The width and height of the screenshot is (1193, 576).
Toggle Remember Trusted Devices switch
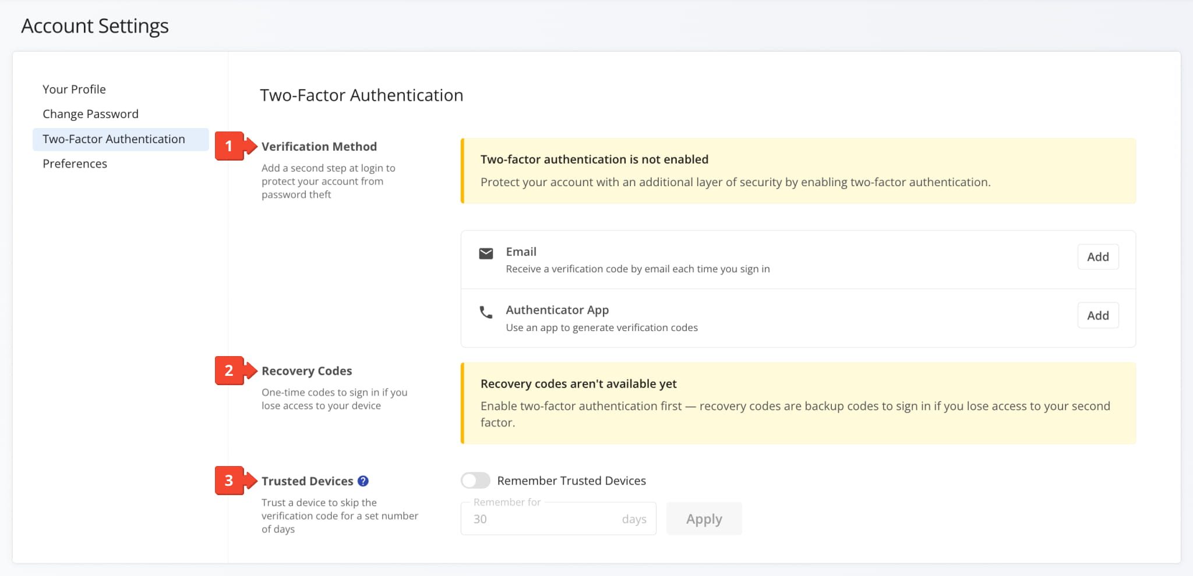[475, 481]
